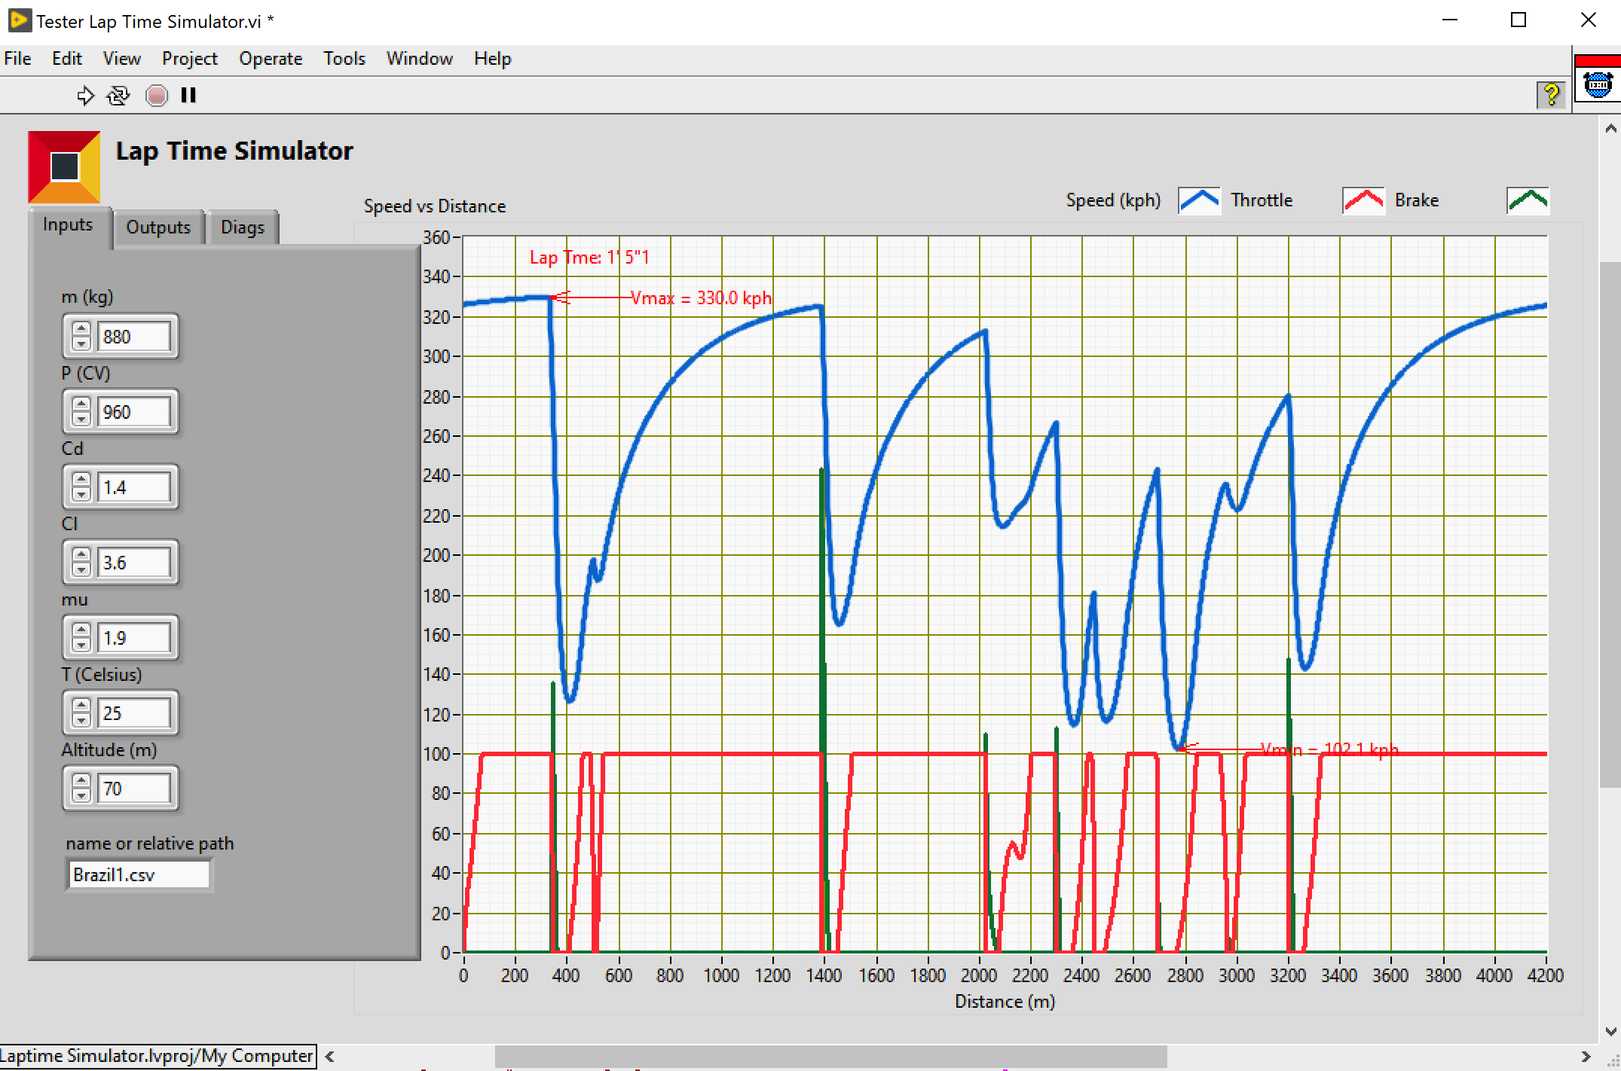The image size is (1621, 1071).
Task: Click the temperature field showing 25
Action: (134, 713)
